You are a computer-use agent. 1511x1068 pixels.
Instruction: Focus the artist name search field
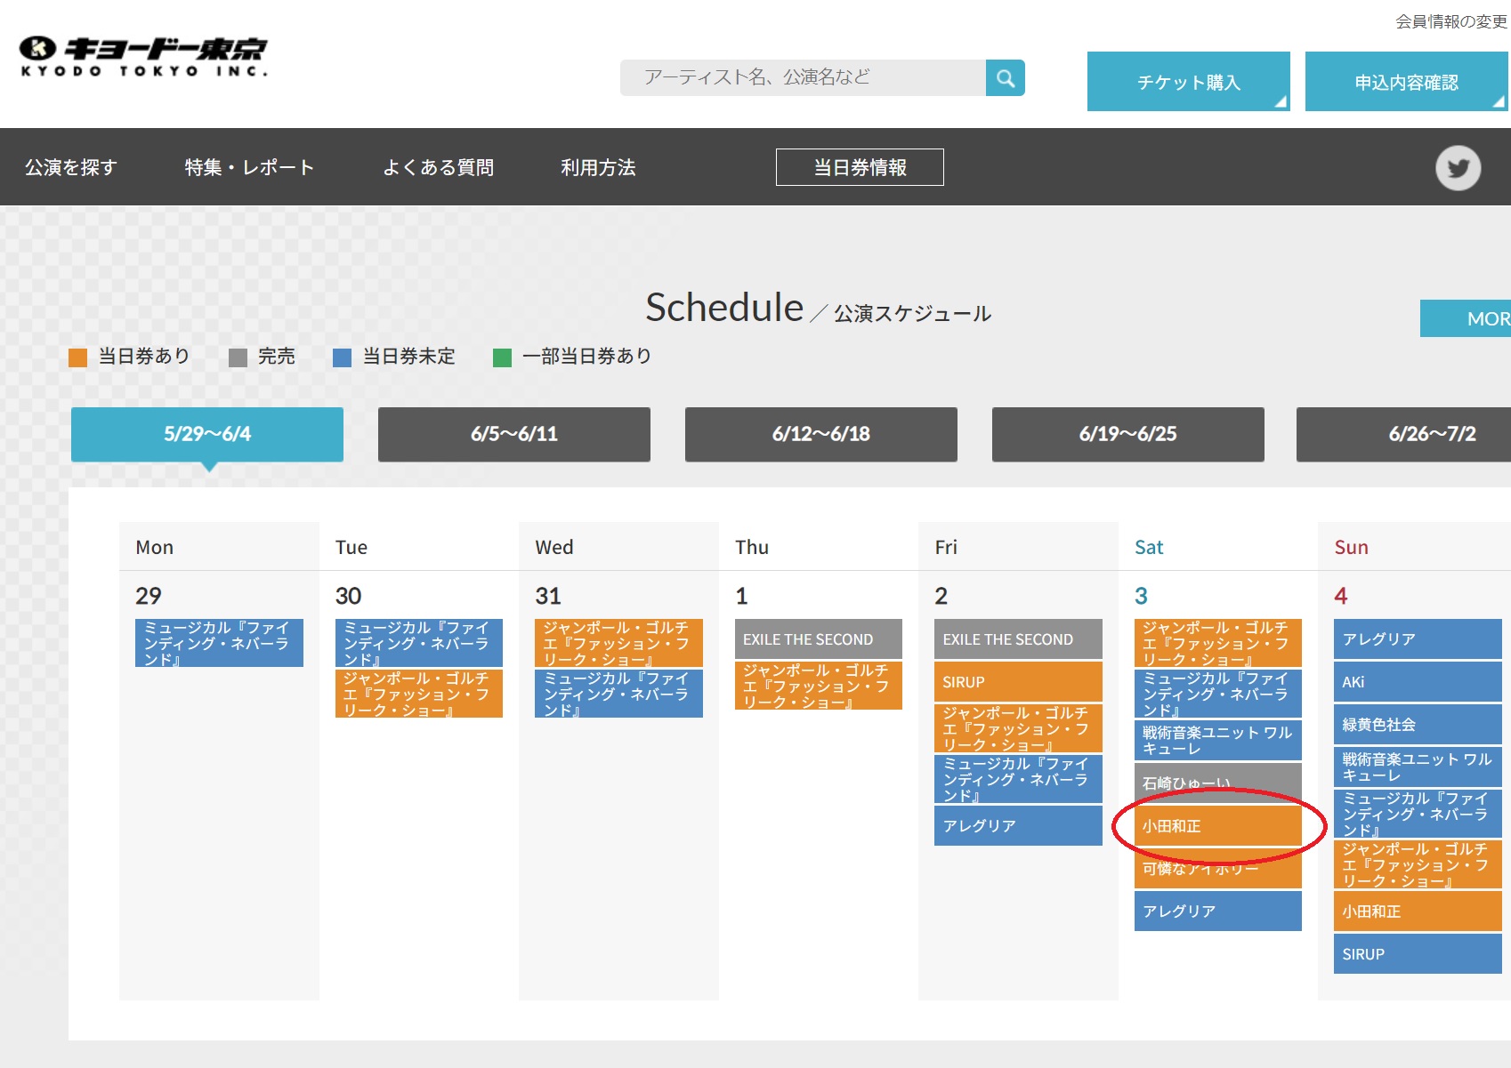[803, 77]
